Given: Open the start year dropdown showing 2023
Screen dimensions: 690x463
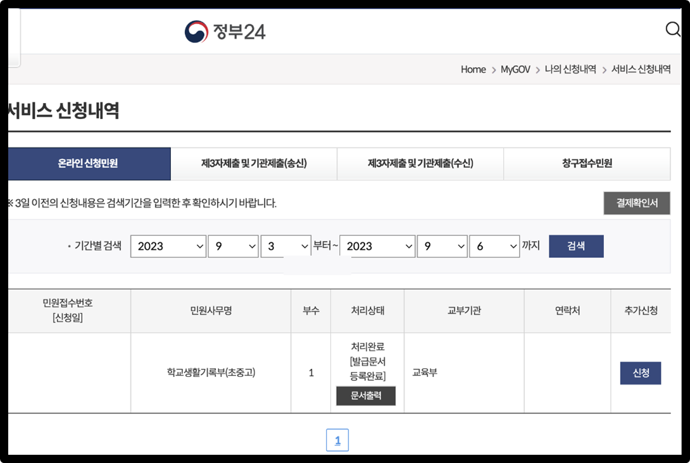Looking at the screenshot, I should click(x=168, y=246).
